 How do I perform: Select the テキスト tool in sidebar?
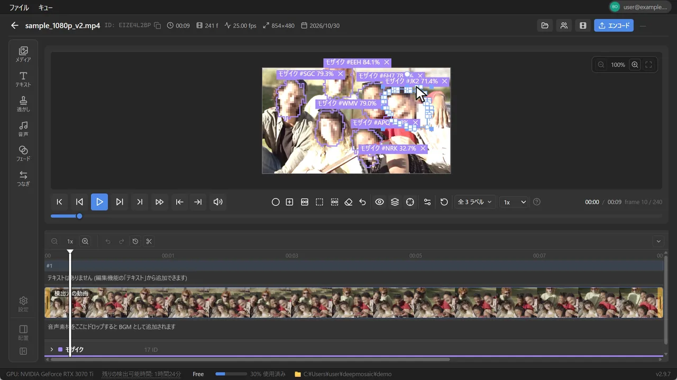pos(23,79)
